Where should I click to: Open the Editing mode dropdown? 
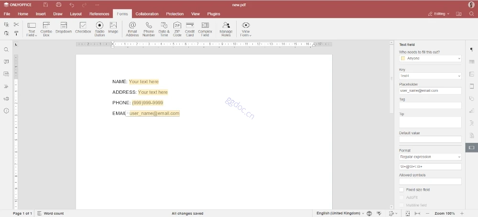(438, 14)
